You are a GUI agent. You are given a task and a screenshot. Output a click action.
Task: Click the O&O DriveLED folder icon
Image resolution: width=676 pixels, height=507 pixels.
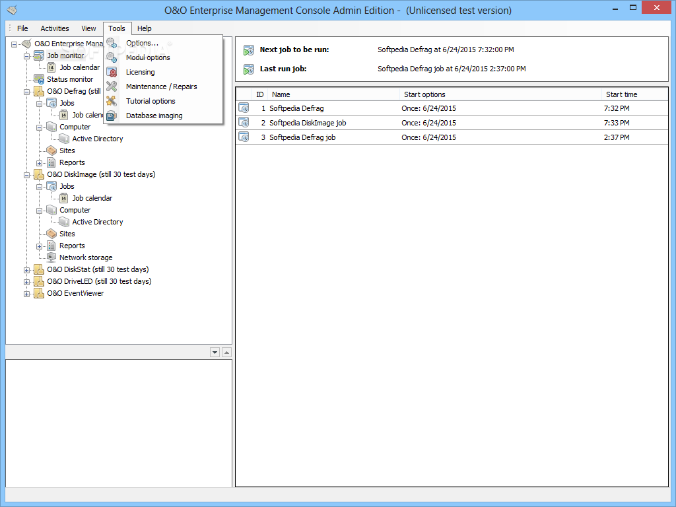click(x=39, y=281)
